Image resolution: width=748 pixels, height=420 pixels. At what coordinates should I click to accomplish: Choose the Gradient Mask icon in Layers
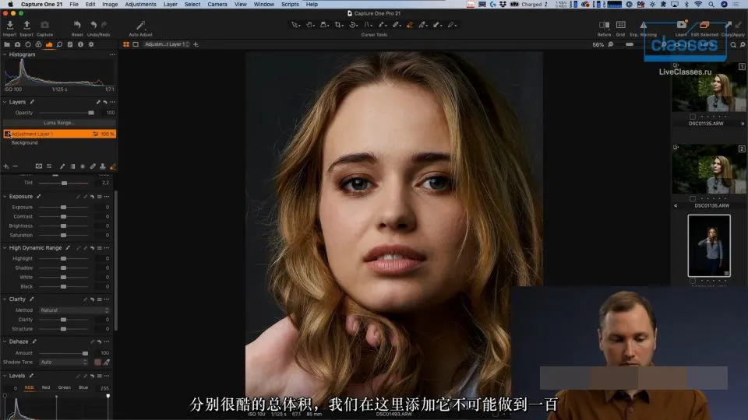[x=72, y=166]
